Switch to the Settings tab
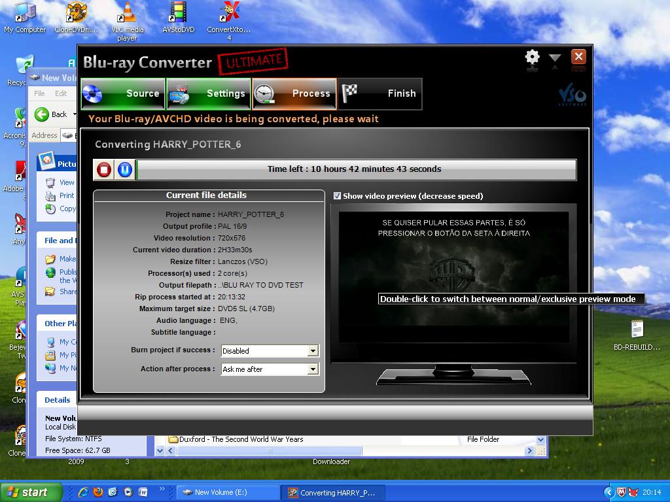 pos(209,93)
